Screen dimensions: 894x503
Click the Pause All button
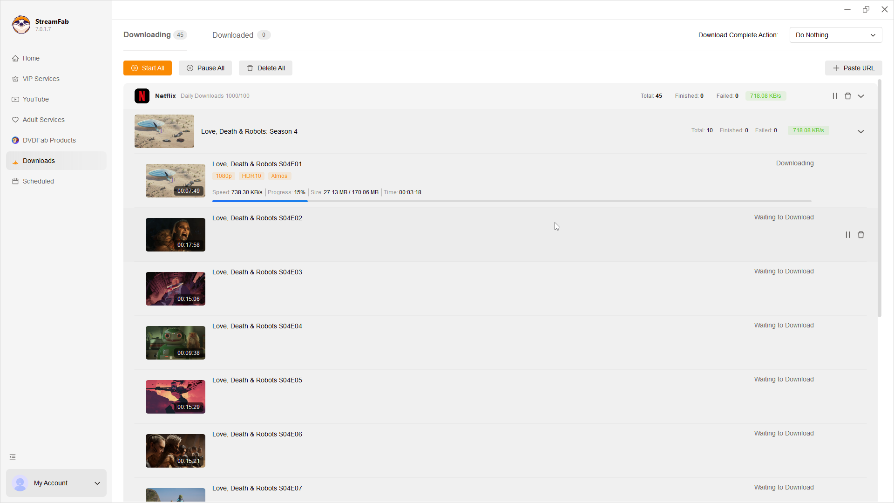pyautogui.click(x=205, y=68)
